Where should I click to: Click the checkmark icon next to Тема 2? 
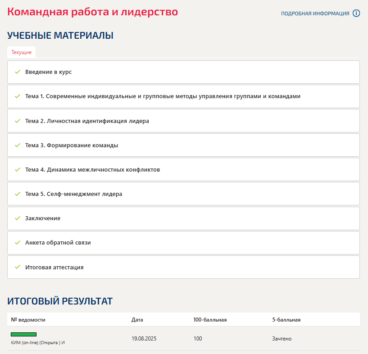(x=18, y=121)
